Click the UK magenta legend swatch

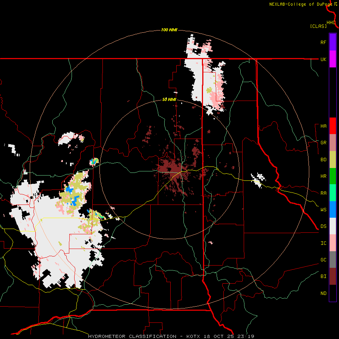pos(333,59)
